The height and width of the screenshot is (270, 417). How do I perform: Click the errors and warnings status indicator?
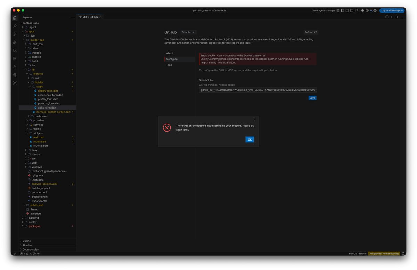pos(30,254)
